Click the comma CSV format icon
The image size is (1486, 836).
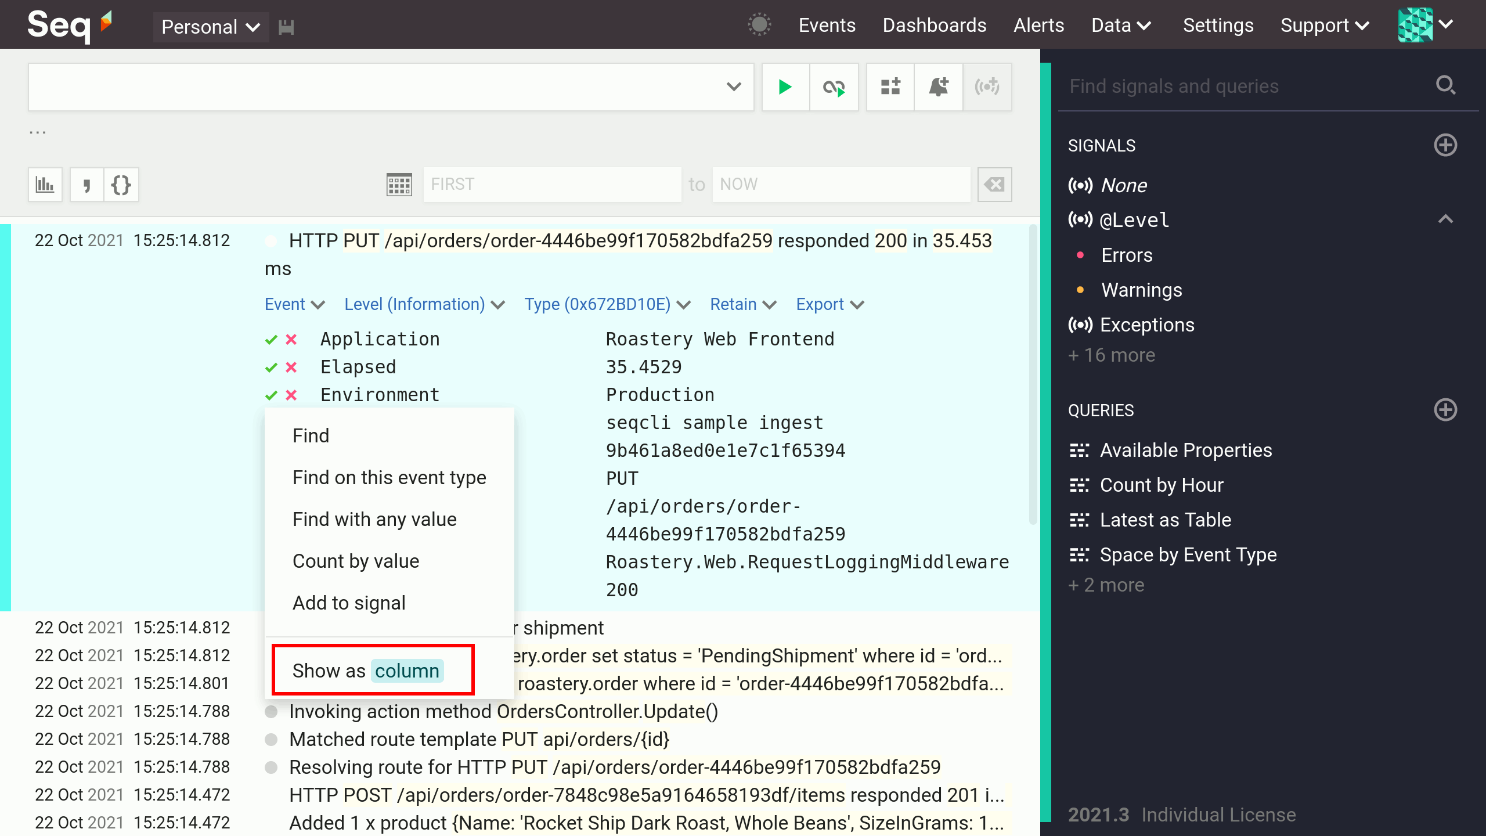(x=87, y=185)
